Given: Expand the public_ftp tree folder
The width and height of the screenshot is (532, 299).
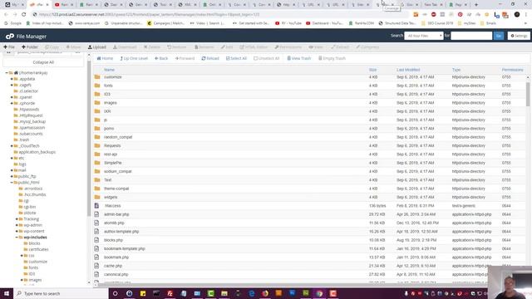Looking at the screenshot, I should pos(12,177).
